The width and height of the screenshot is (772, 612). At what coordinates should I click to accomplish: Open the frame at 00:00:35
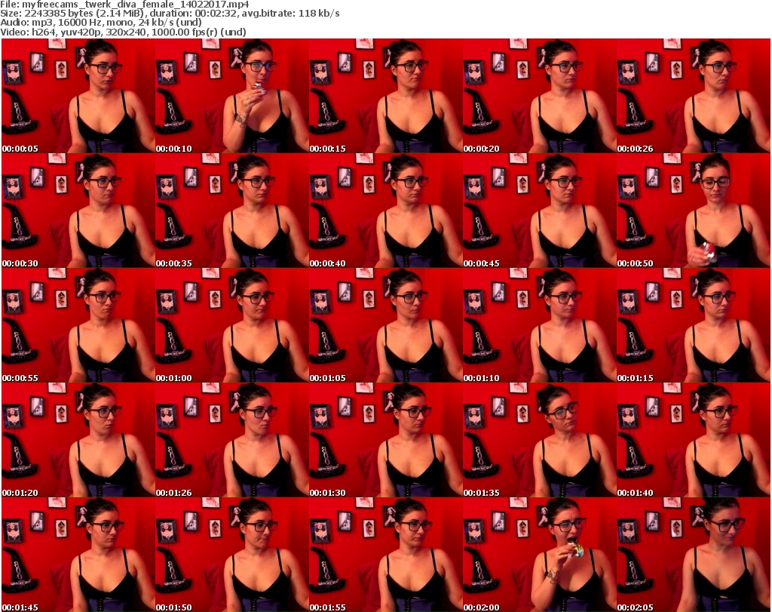click(232, 211)
